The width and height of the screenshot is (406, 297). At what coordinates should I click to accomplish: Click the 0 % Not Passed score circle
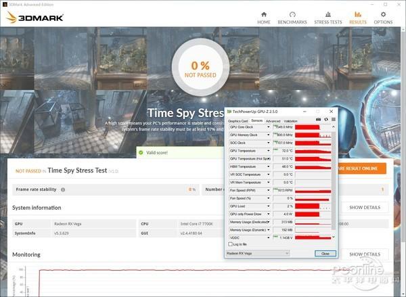coord(200,68)
